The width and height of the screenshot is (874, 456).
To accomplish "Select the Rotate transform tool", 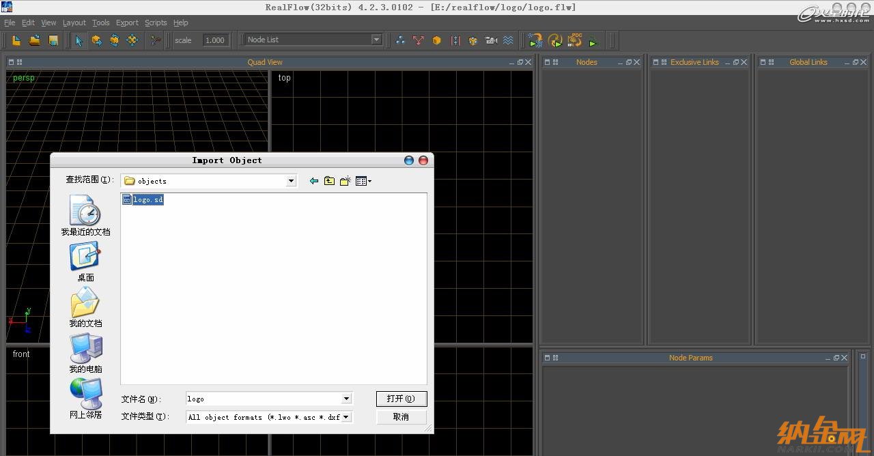I will pos(114,40).
